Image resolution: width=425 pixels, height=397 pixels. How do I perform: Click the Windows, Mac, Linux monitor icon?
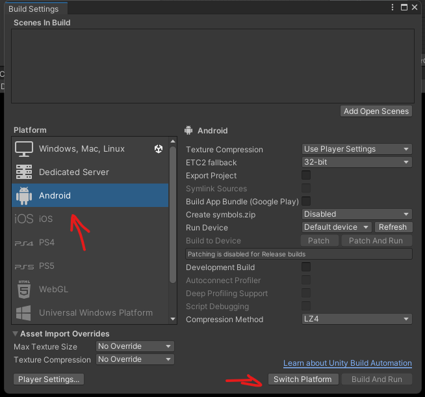tap(24, 148)
